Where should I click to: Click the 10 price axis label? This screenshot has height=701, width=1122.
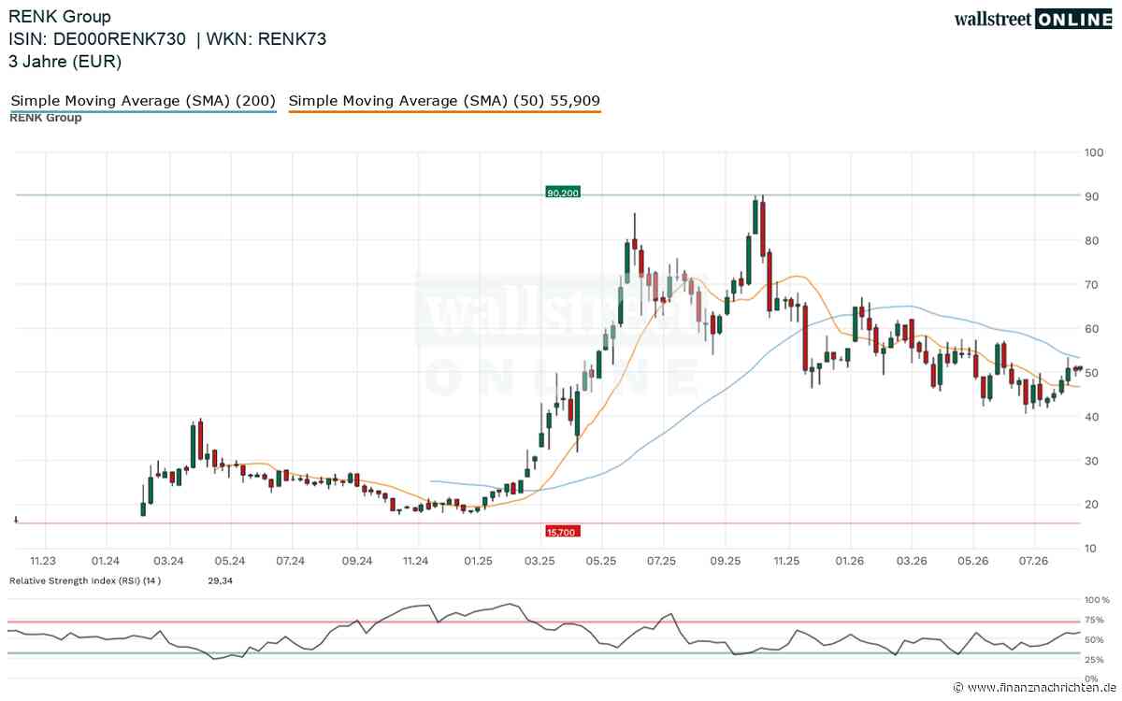tap(1092, 549)
